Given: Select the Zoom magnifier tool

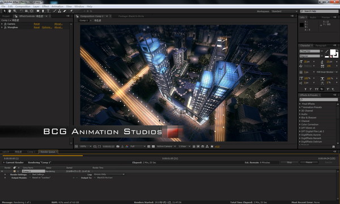Looking at the screenshot, I should 15,11.
